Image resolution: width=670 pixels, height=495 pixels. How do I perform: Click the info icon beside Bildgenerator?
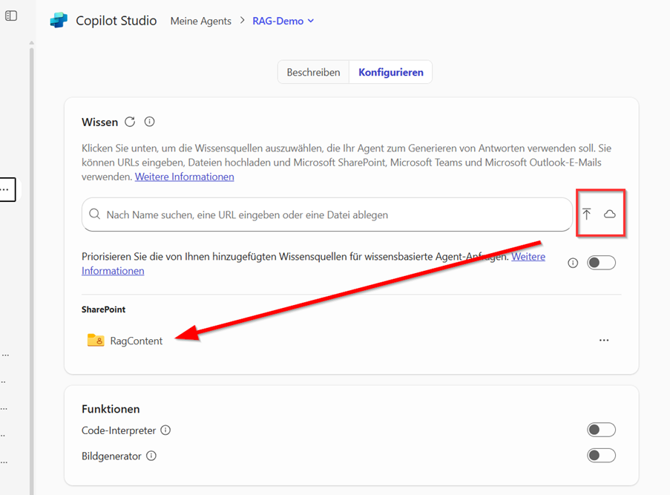(151, 456)
